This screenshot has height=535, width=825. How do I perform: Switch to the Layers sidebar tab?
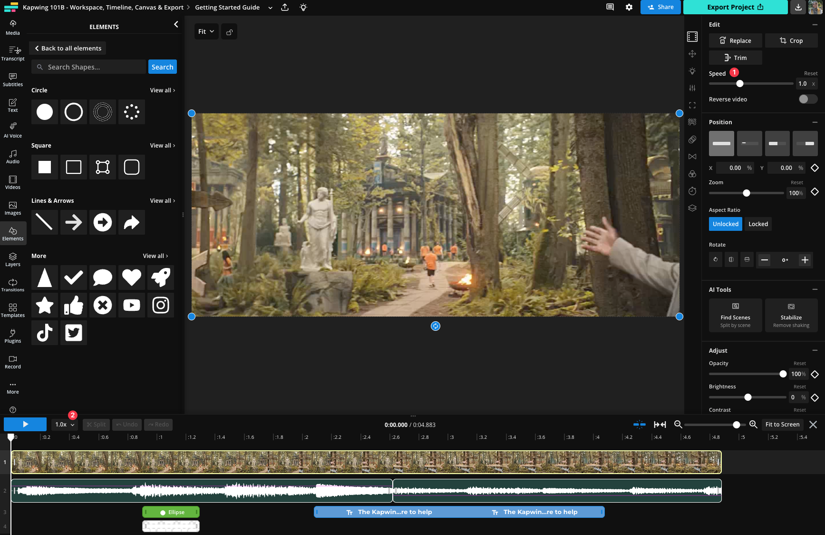click(13, 259)
